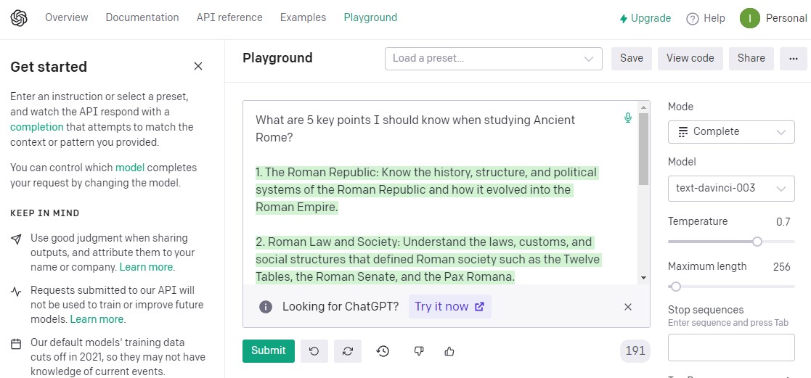Click the Stop sequences input field
The height and width of the screenshot is (378, 811).
(731, 348)
